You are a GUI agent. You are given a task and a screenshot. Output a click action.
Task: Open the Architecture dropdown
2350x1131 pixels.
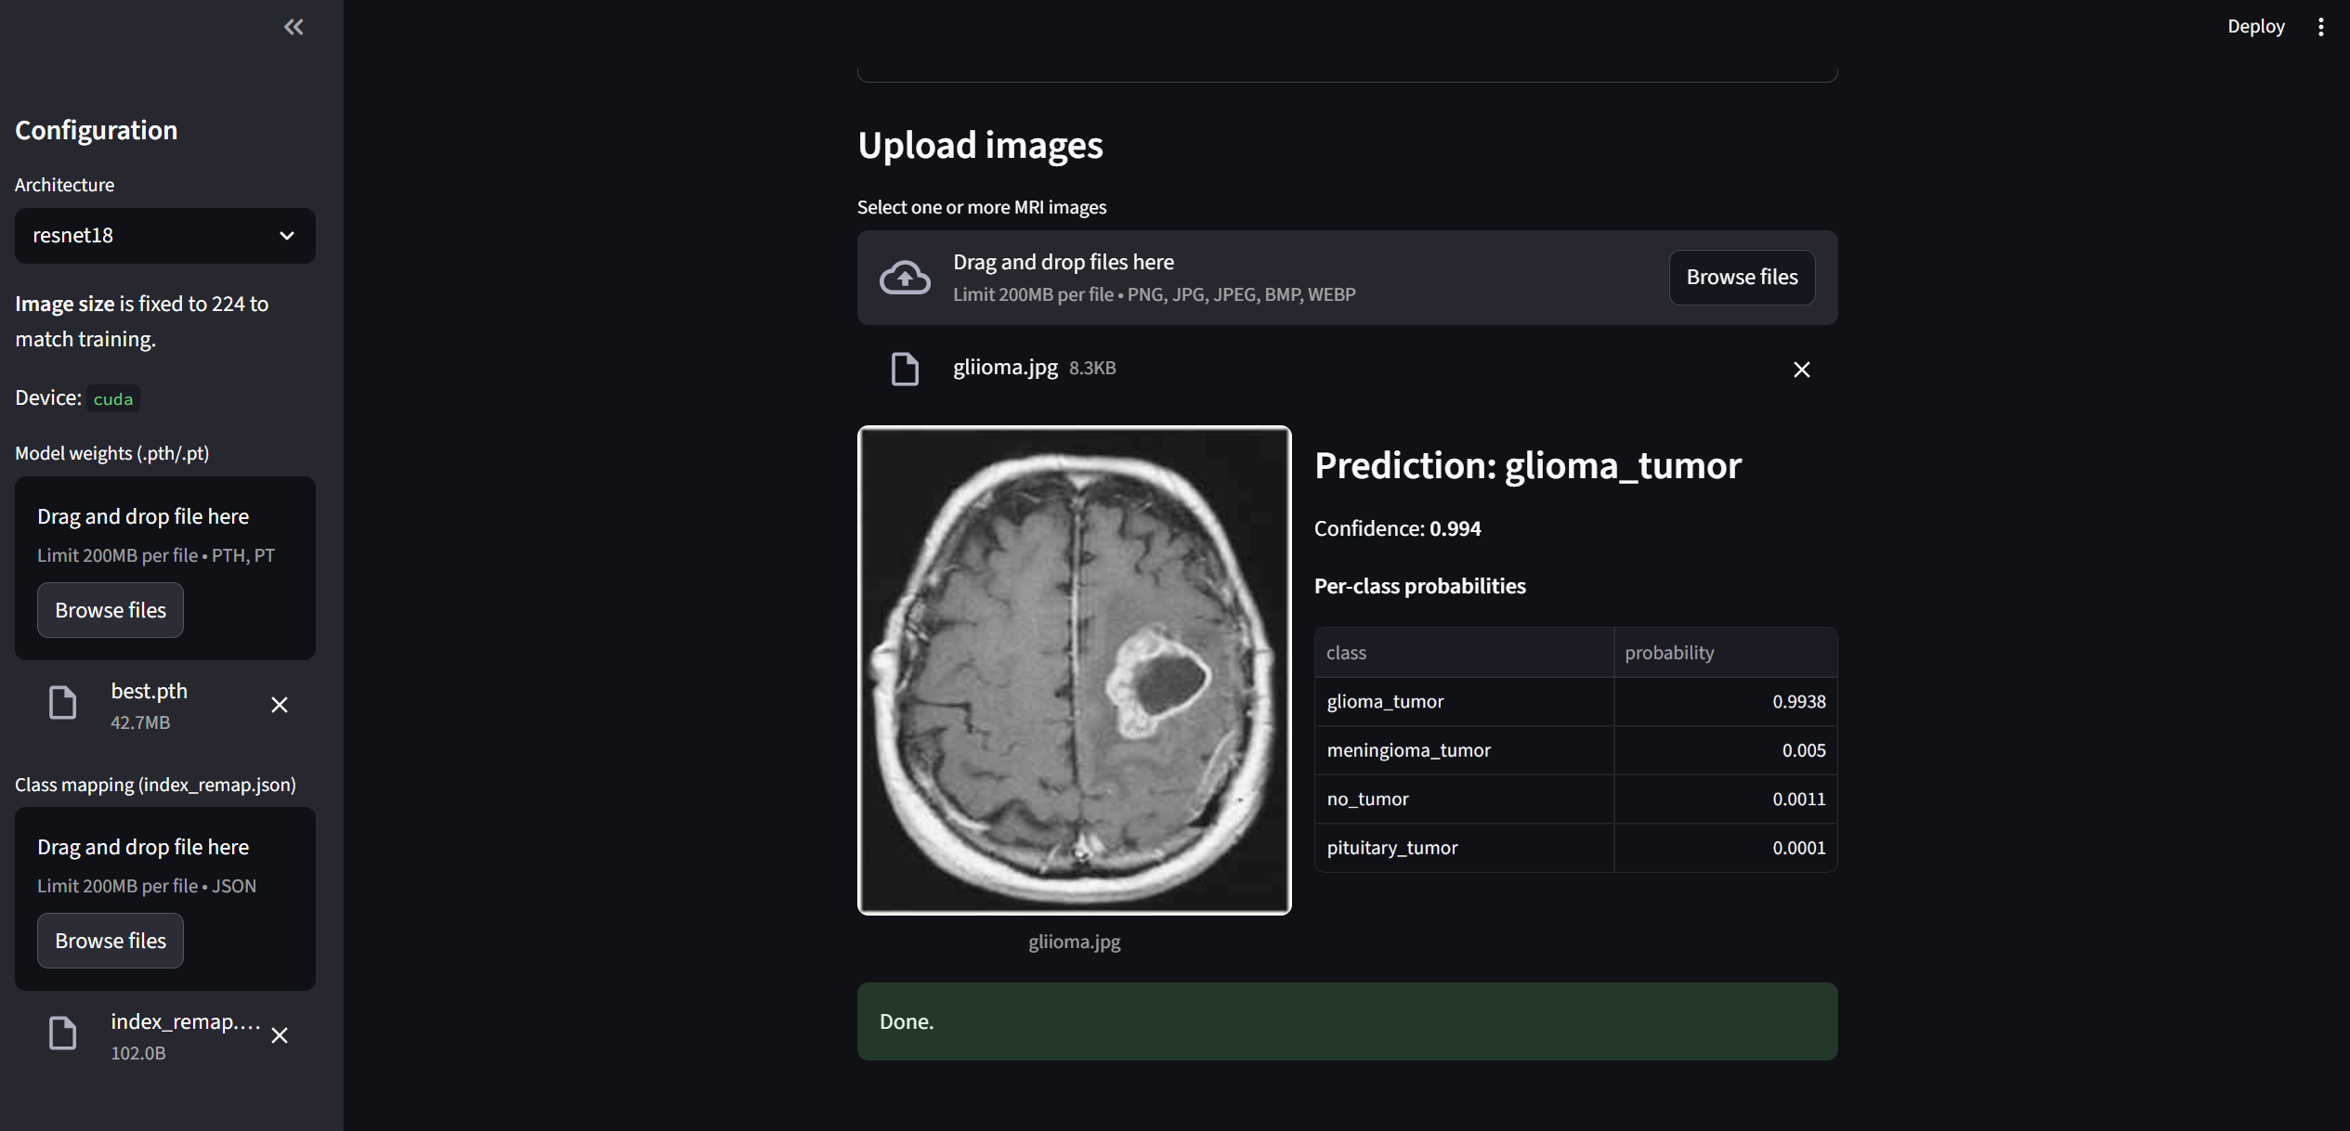(164, 235)
